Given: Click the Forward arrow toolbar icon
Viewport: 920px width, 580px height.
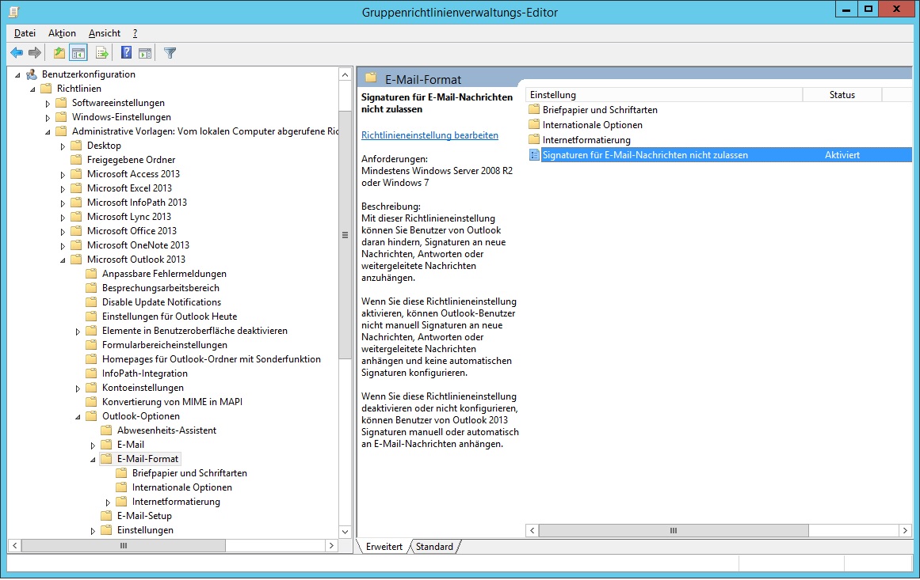Looking at the screenshot, I should [35, 53].
